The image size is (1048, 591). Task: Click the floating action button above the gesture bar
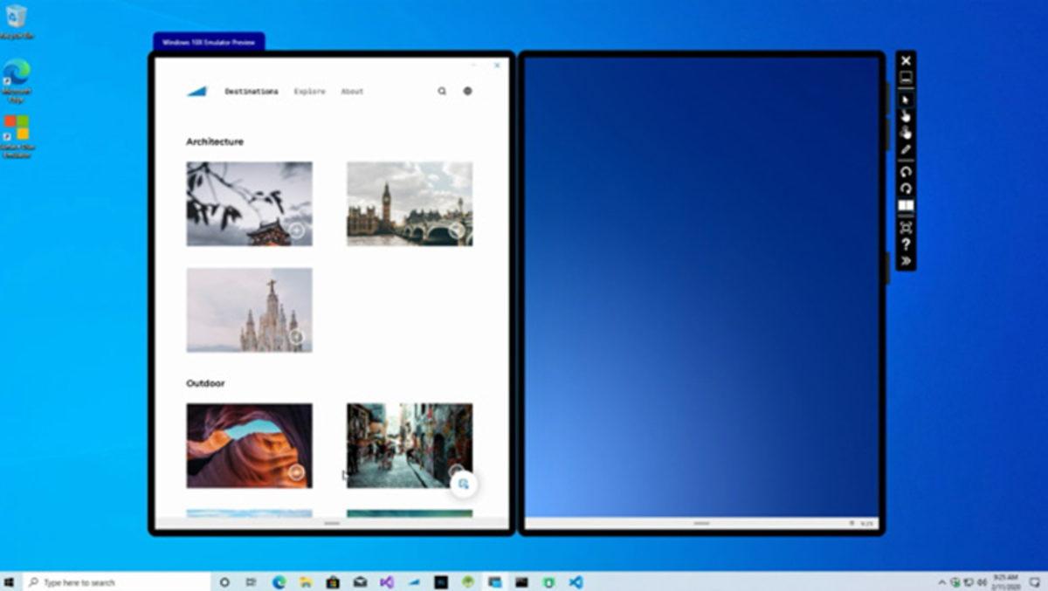(464, 483)
